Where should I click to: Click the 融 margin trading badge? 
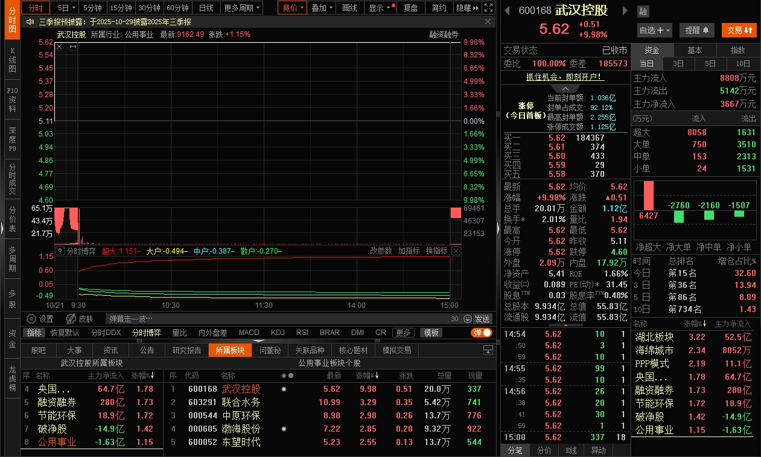click(643, 11)
